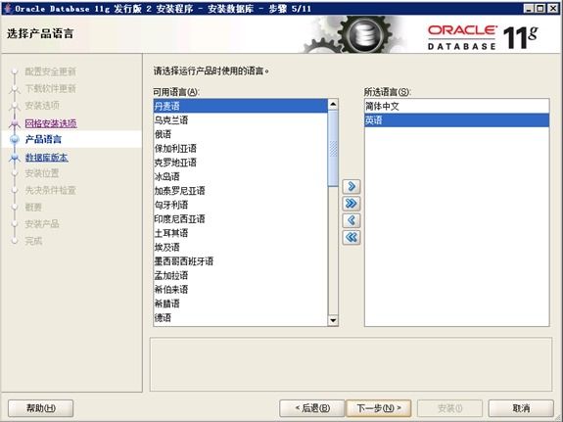Select 希腊语 in available languages
The height and width of the screenshot is (422, 563).
tap(241, 304)
